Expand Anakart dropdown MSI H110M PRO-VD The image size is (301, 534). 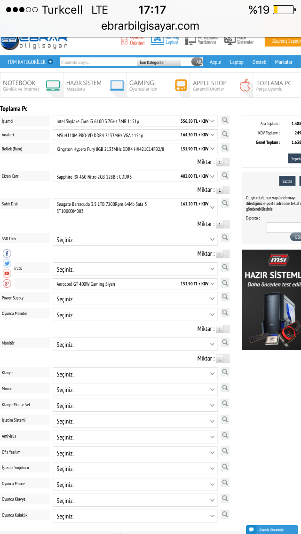point(135,135)
